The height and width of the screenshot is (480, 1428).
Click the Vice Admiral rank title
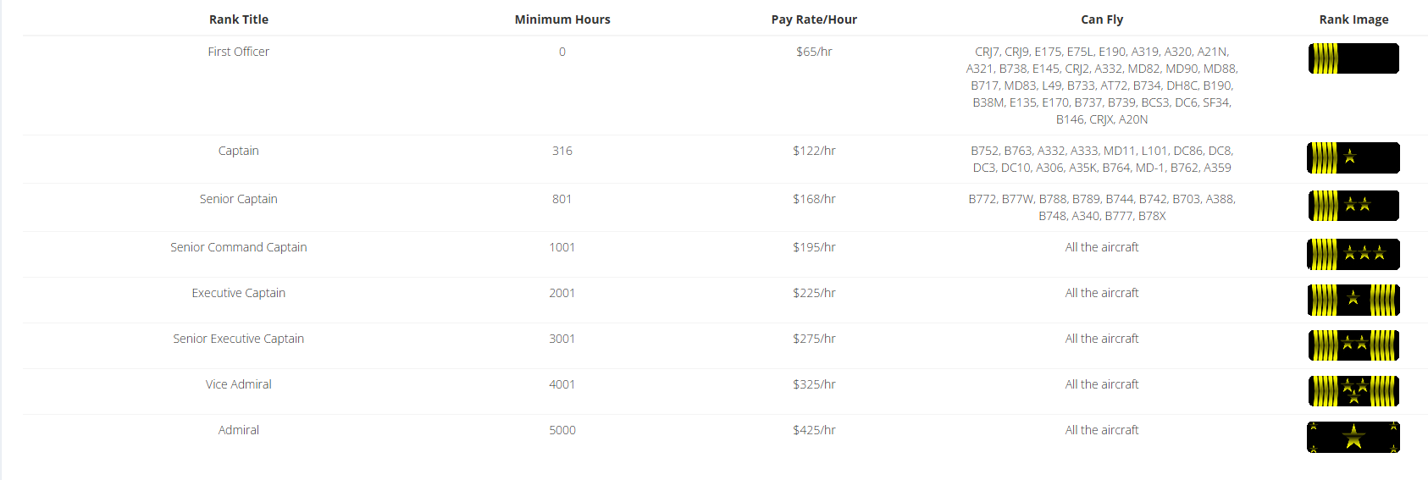(239, 384)
